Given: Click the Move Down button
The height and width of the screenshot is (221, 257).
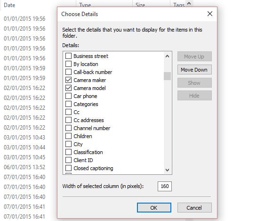Looking at the screenshot, I should [194, 70].
